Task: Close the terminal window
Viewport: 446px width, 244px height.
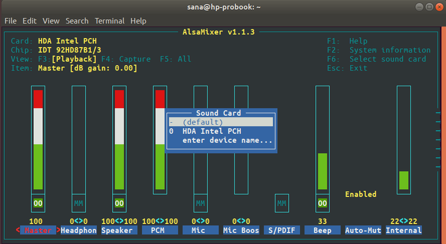Action: click(x=440, y=7)
